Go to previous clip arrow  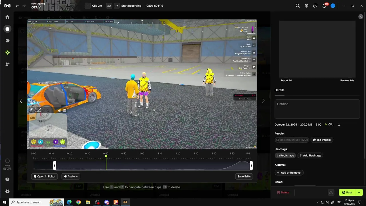[21, 101]
